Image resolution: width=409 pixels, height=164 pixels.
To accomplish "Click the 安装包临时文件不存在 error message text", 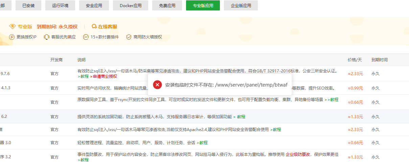I will coord(226,85).
